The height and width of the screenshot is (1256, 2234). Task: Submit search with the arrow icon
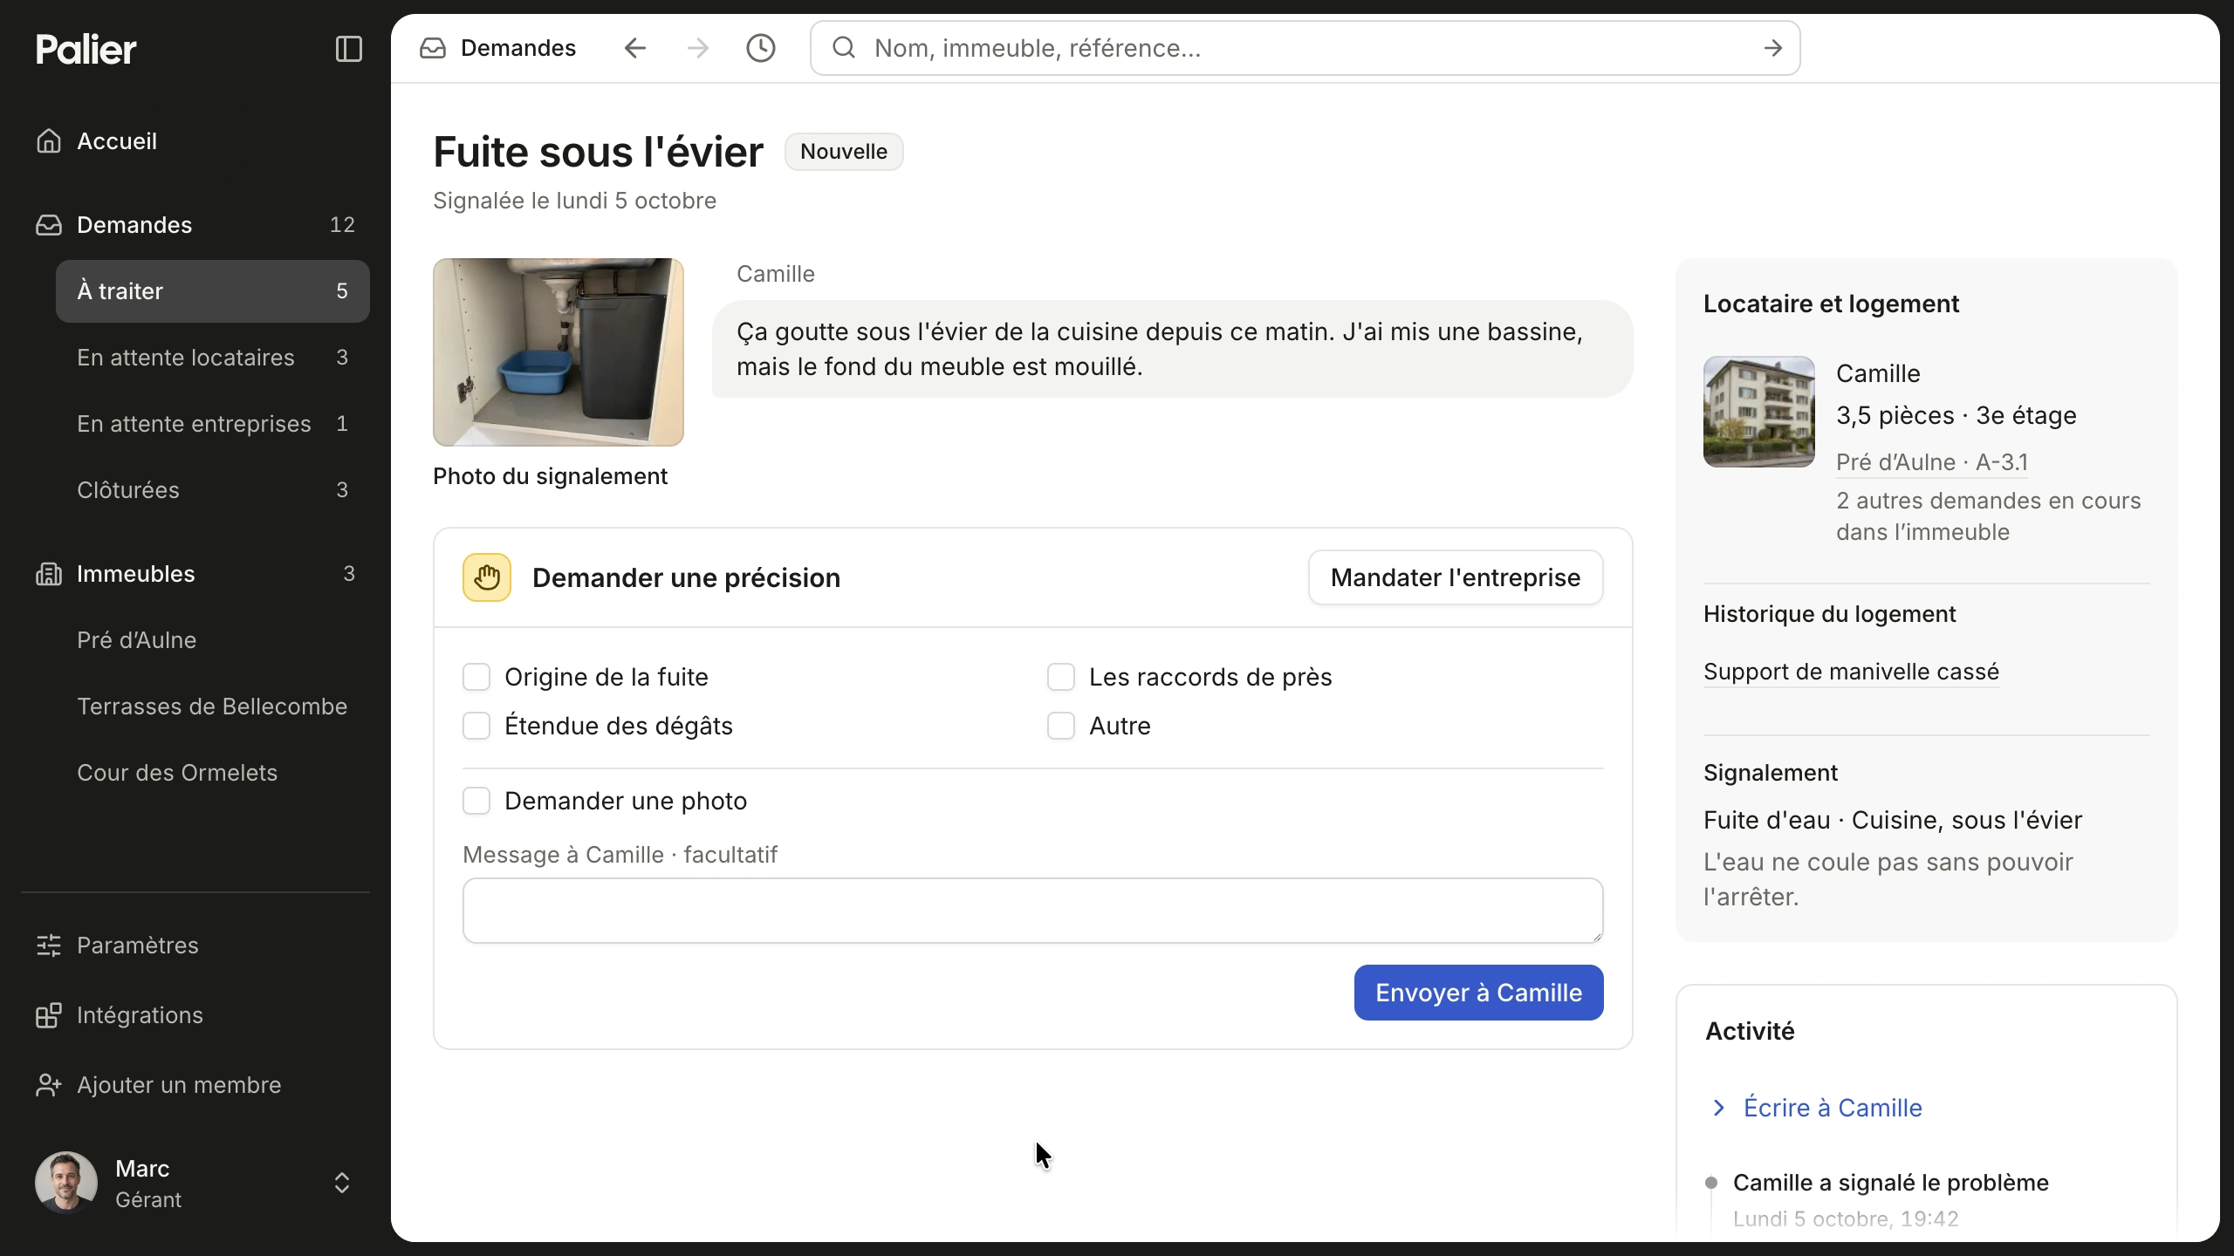point(1772,48)
